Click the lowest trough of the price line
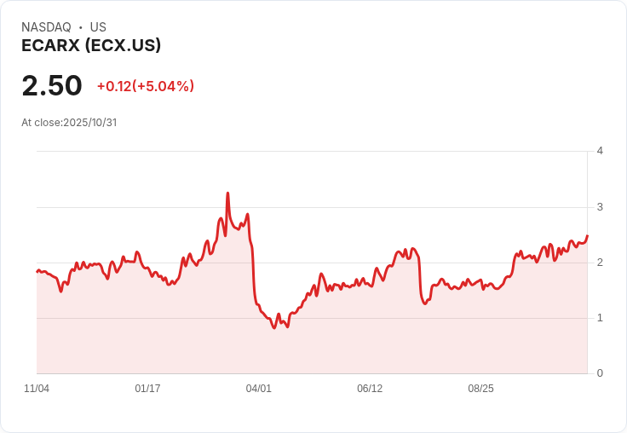This screenshot has width=627, height=433. pyautogui.click(x=273, y=327)
